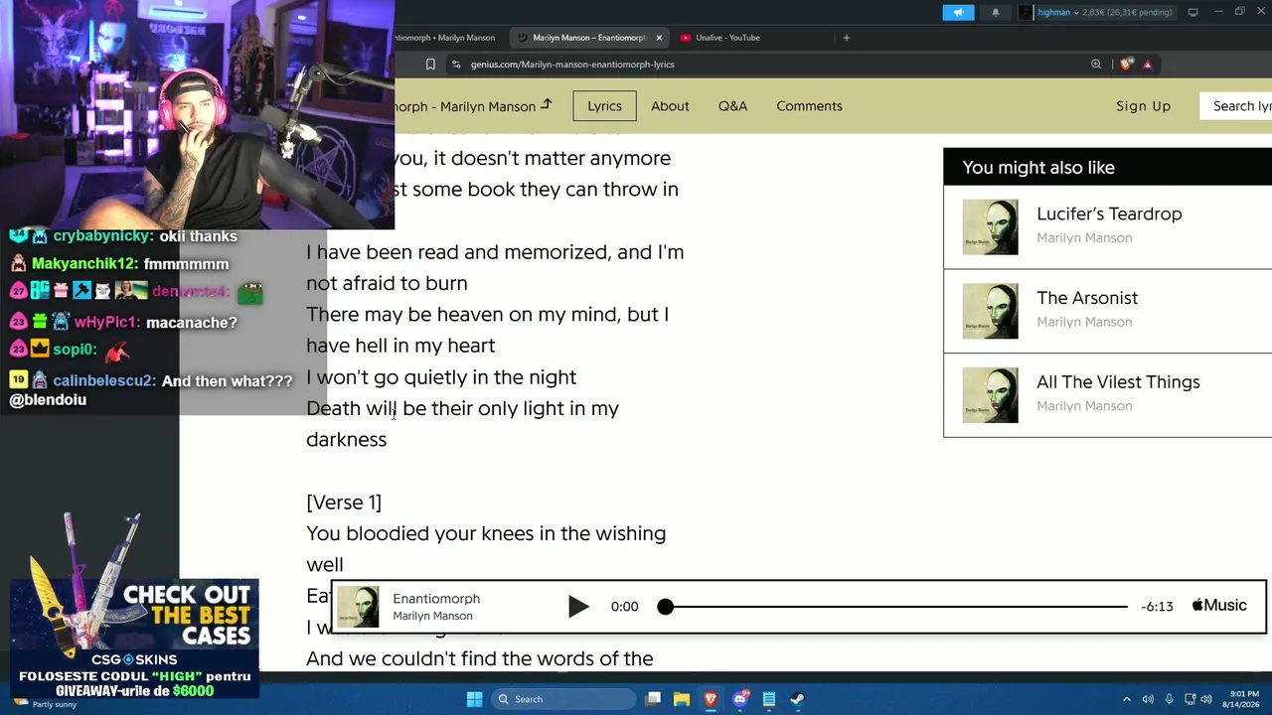Screen dimensions: 1272x715
Task: Click the [Verse 1] lyric header
Action: (x=344, y=502)
